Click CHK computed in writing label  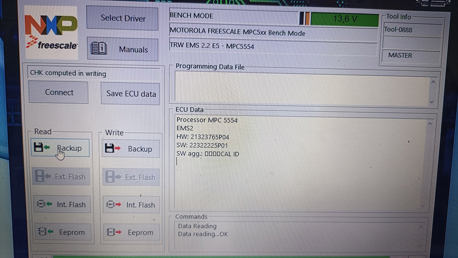68,73
